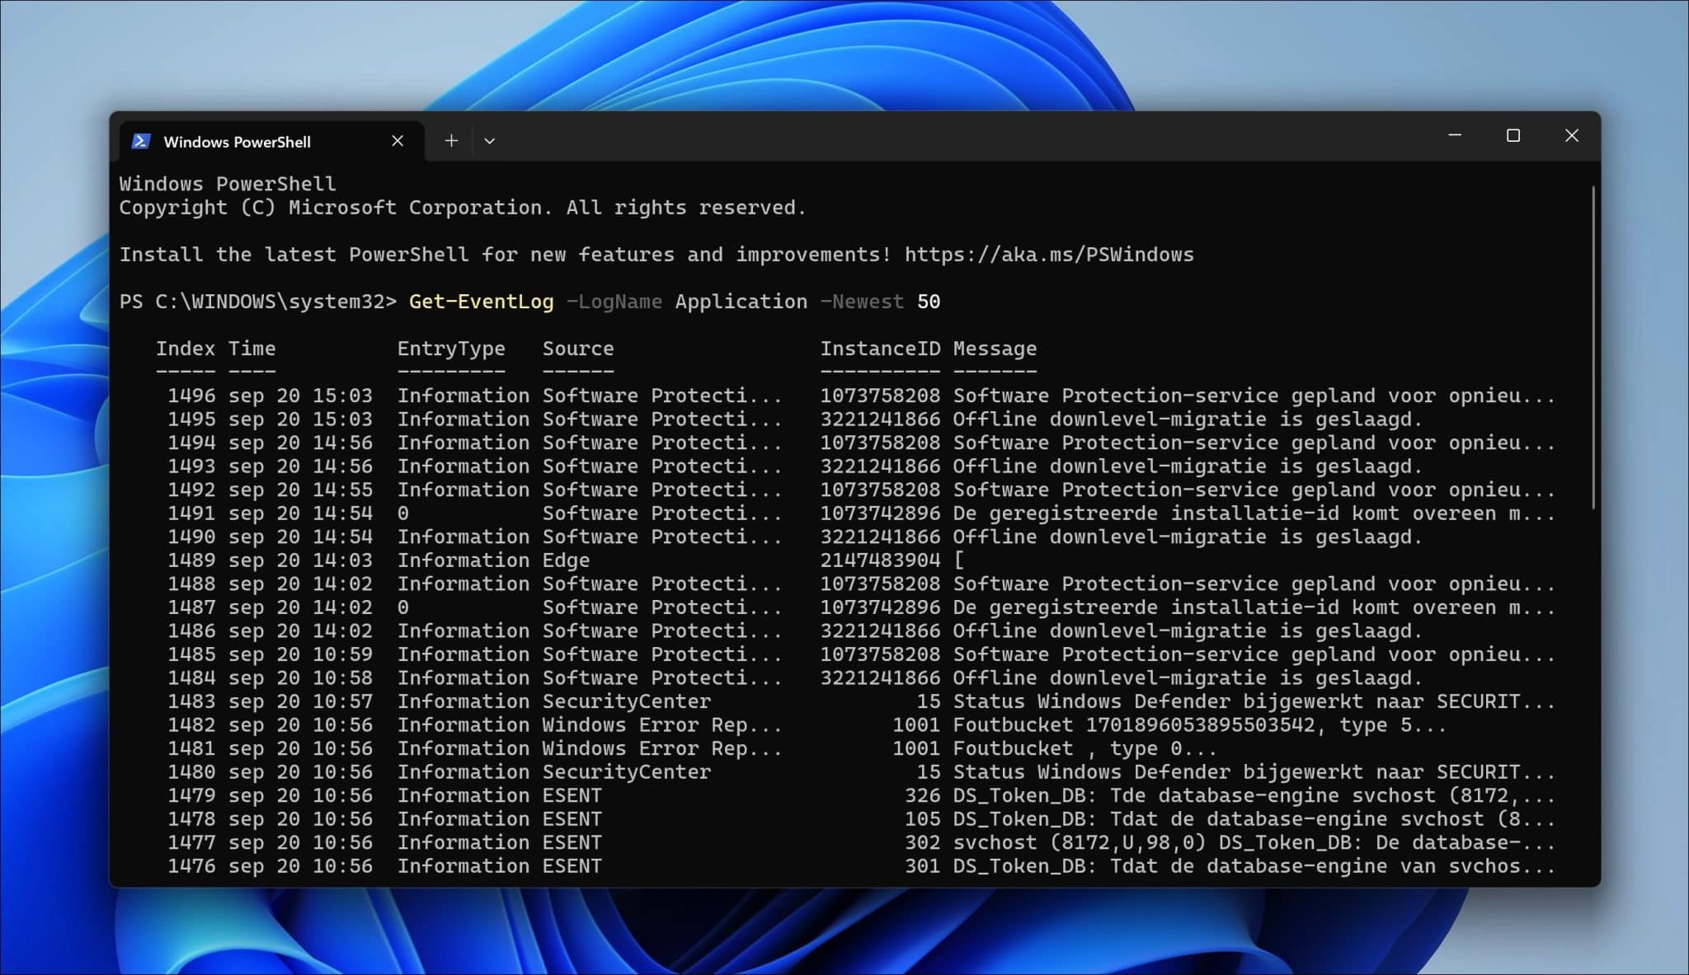
Task: Click the EntryType column header
Action: 451,349
